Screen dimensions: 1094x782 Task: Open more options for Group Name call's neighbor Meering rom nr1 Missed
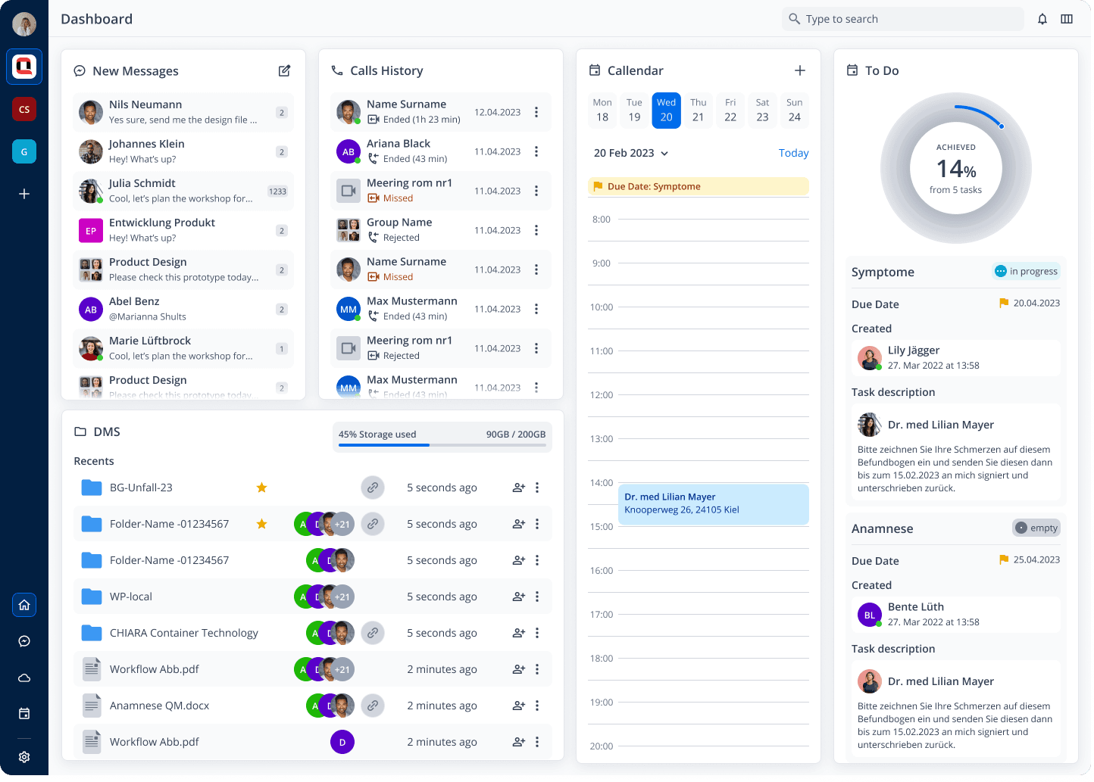[536, 191]
